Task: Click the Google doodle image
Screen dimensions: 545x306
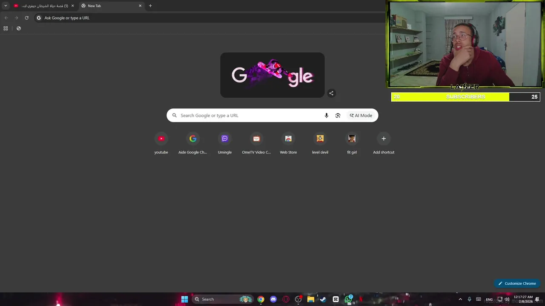Action: pos(272,75)
